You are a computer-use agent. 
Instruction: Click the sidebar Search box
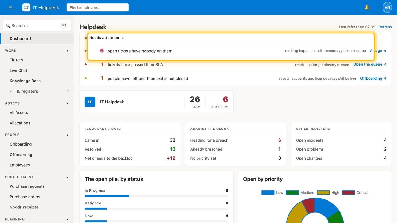point(37,26)
